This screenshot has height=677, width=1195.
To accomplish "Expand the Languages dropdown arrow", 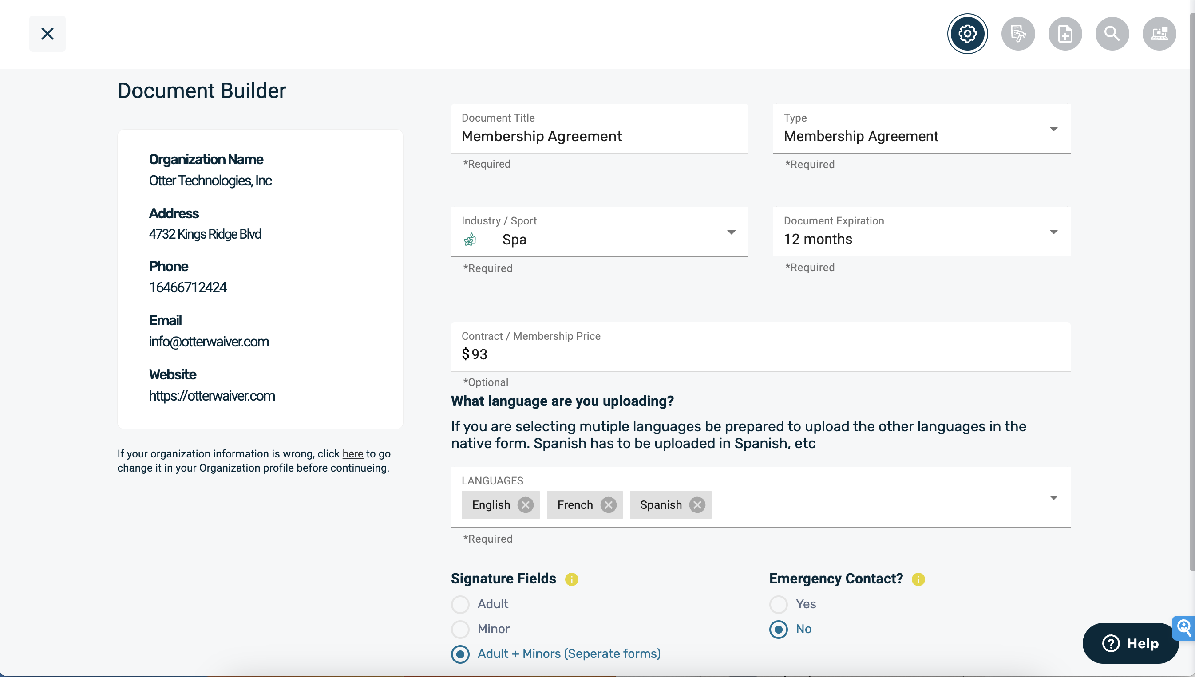I will pyautogui.click(x=1053, y=497).
